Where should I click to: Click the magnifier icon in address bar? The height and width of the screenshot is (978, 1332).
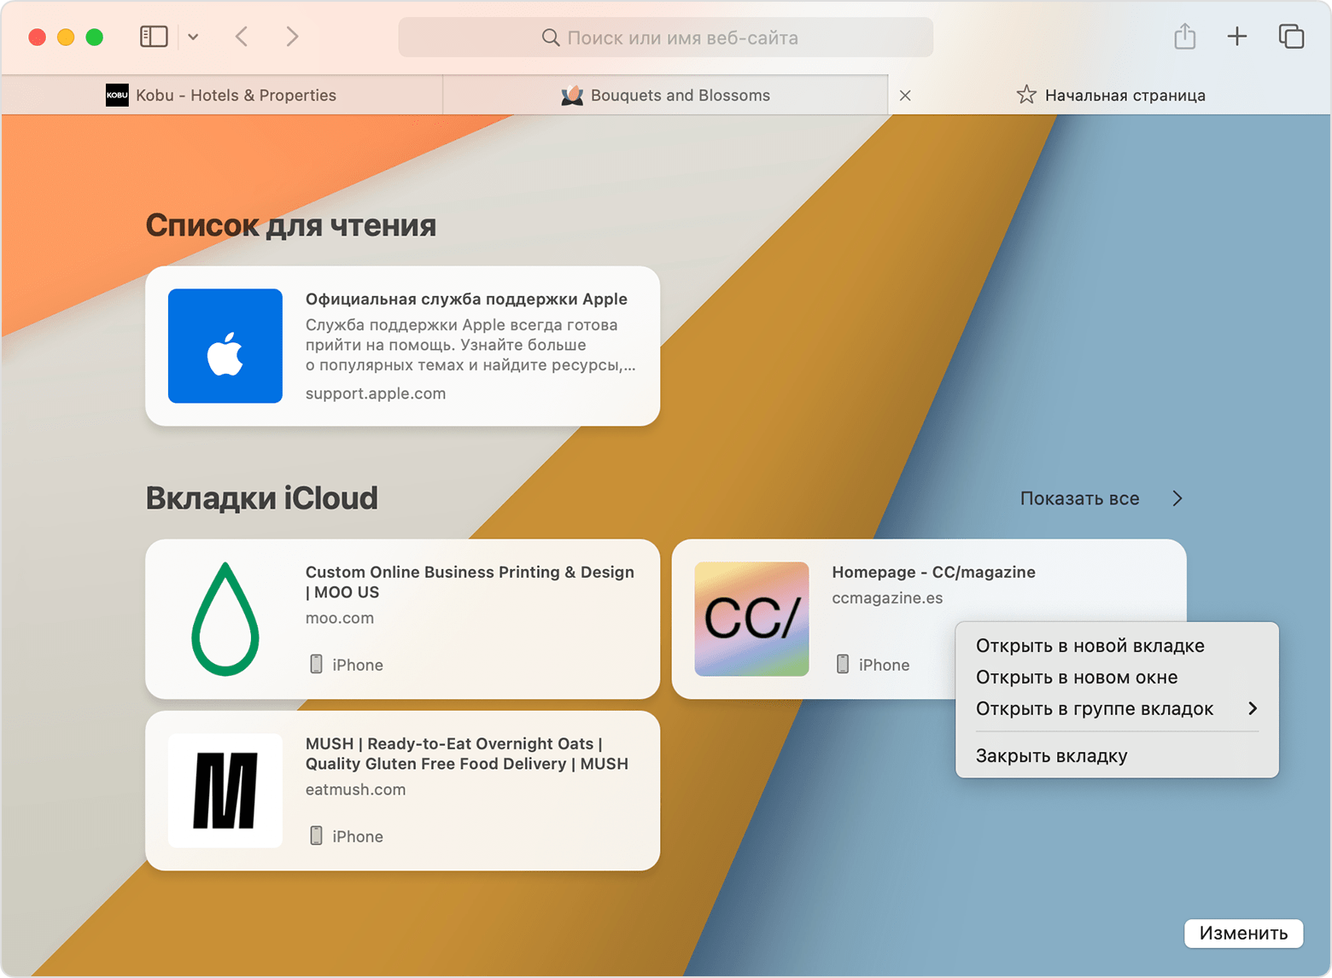coord(551,38)
